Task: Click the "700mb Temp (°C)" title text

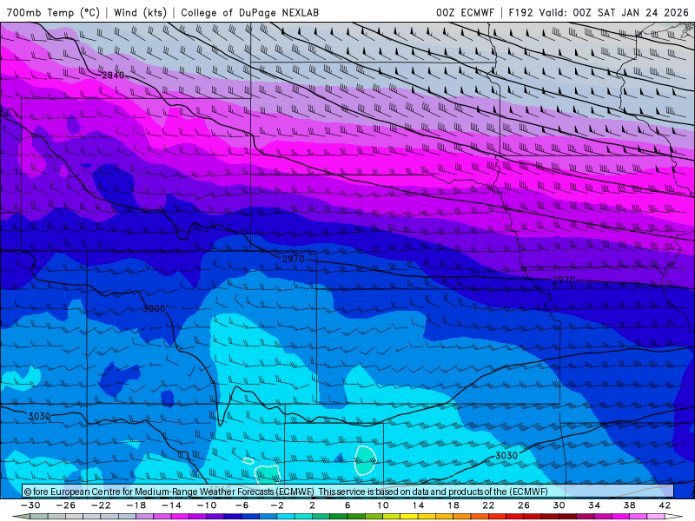Action: pos(53,12)
